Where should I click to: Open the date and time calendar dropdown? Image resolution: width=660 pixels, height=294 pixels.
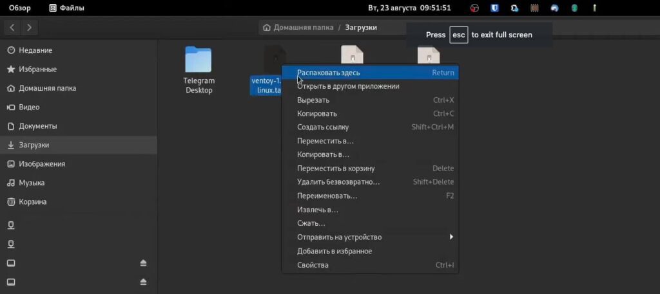click(x=409, y=8)
